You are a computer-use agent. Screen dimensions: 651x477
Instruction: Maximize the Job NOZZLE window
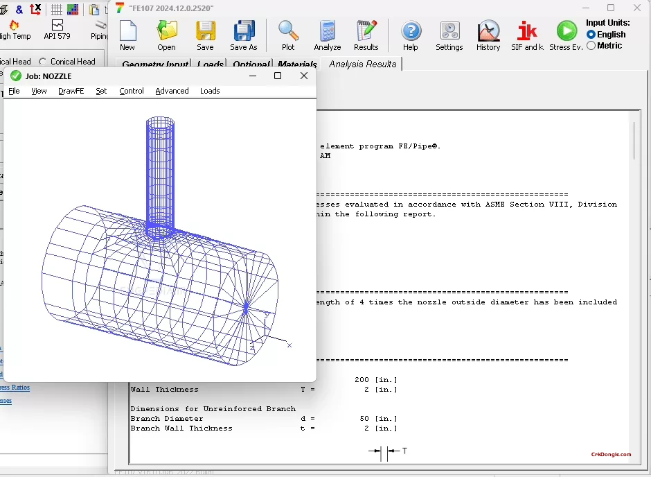click(x=278, y=76)
